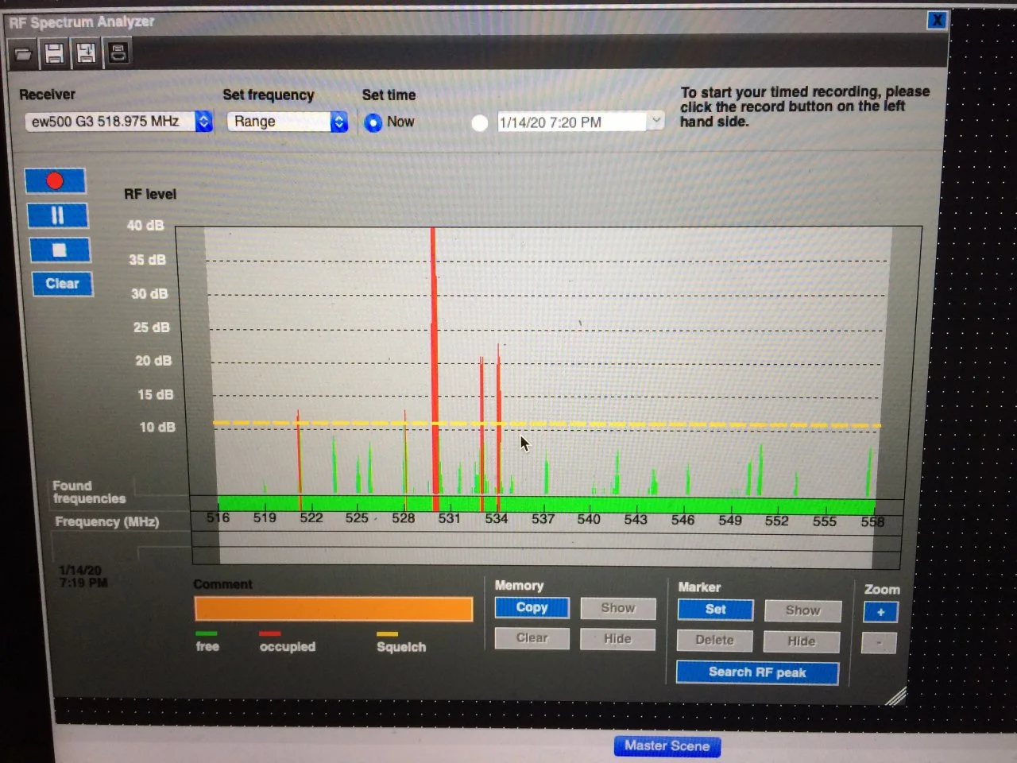Pause the RF scan

[57, 216]
